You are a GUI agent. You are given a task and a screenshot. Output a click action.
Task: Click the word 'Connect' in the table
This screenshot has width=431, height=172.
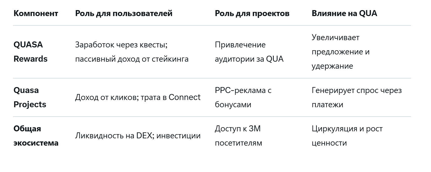coord(184,97)
